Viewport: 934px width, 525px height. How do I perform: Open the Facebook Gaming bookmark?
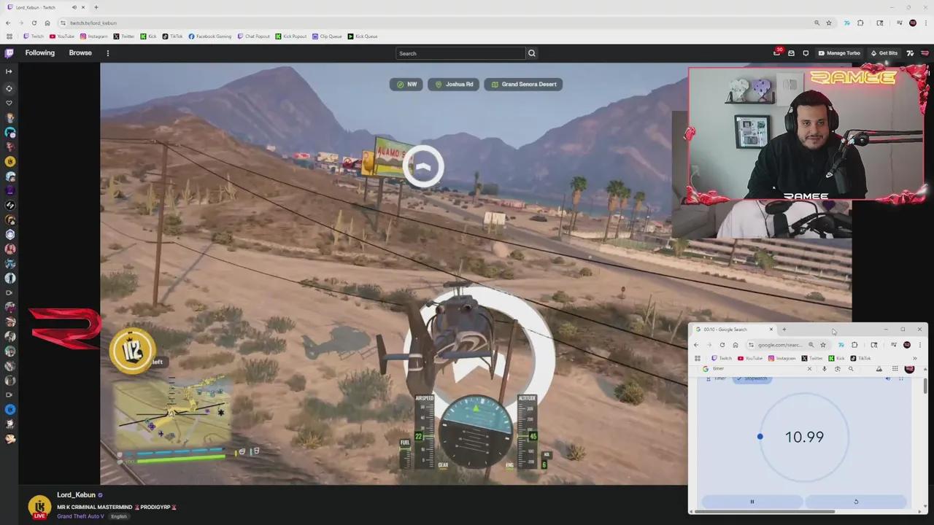pyautogui.click(x=210, y=36)
